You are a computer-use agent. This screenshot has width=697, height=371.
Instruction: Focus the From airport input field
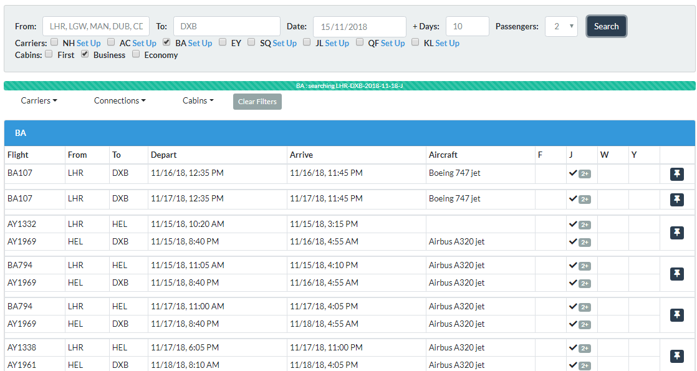click(x=96, y=26)
